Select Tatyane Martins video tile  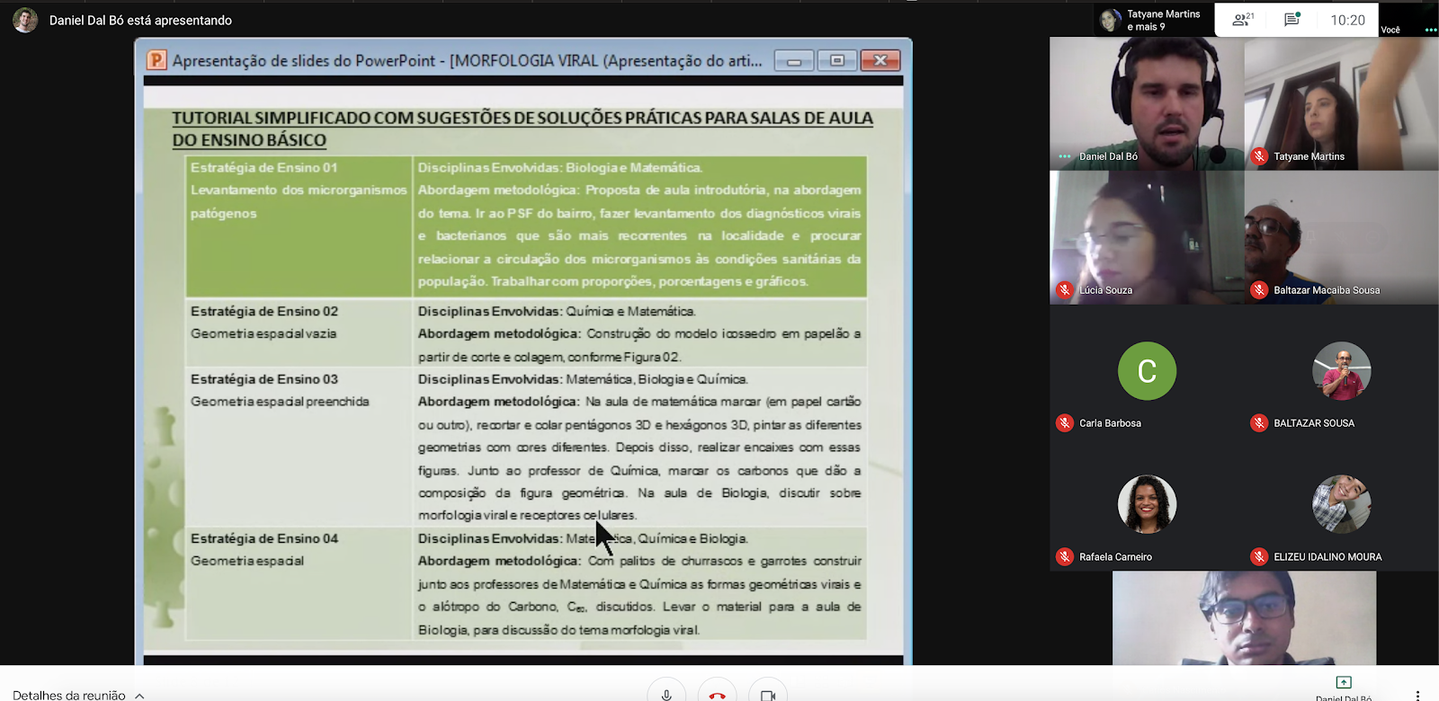[1342, 103]
